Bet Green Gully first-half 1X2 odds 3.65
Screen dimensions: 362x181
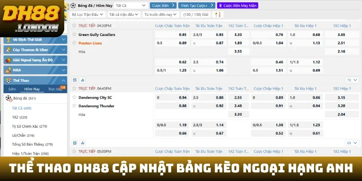(x=342, y=35)
